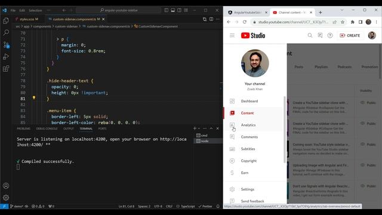Customize layout icon in VS Code title bar
382x215 pixels.
pyautogui.click(x=186, y=10)
